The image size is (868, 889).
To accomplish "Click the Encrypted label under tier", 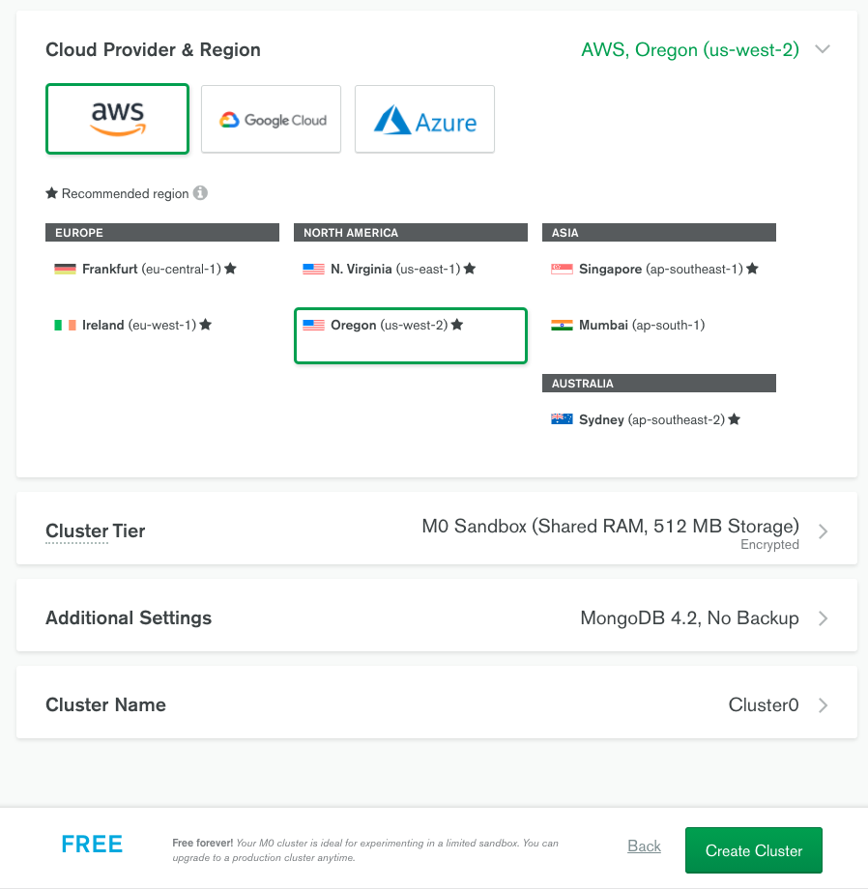I will (x=770, y=545).
